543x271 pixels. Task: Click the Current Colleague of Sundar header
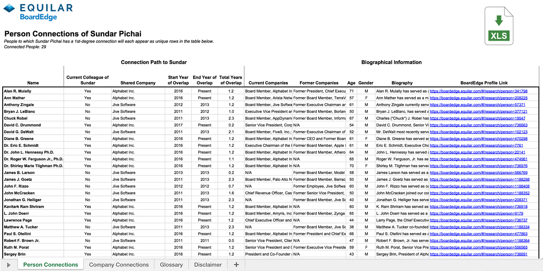(88, 80)
